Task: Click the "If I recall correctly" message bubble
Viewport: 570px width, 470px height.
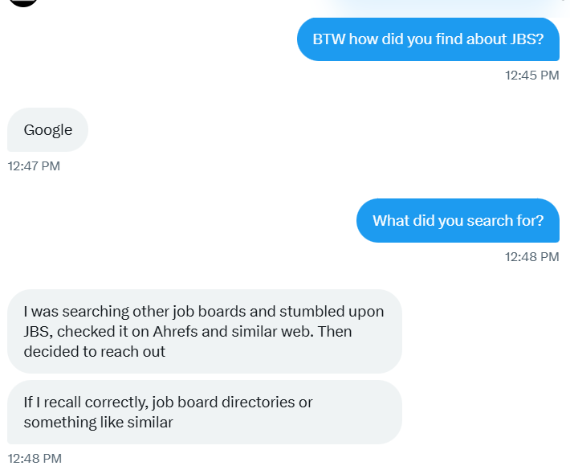Action: pos(204,412)
